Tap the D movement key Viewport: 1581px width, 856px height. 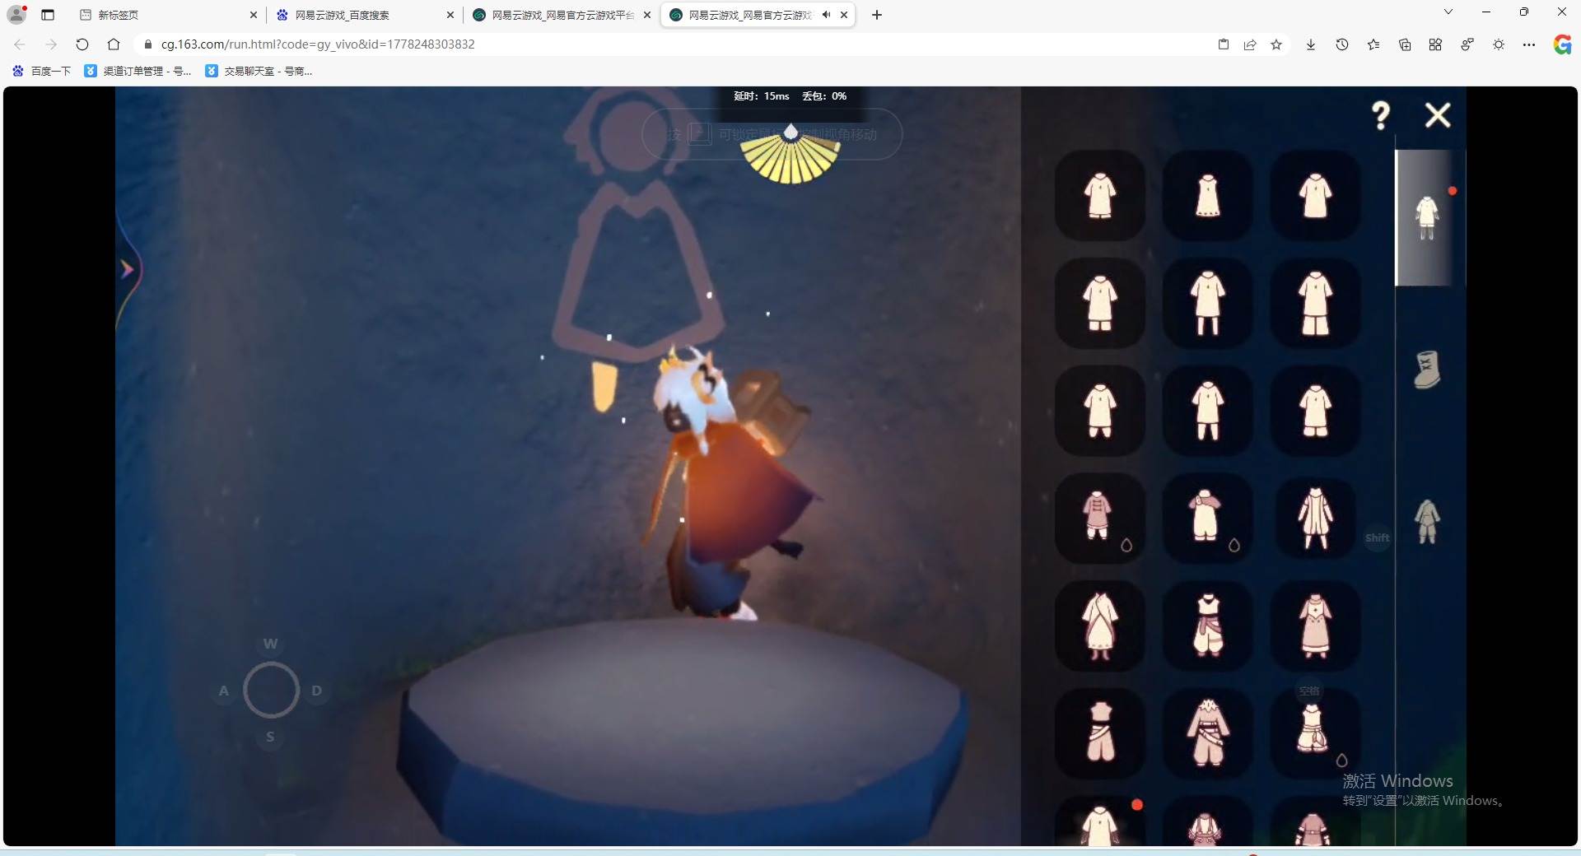tap(317, 691)
